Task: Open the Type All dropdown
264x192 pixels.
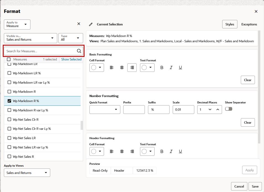Action: (70, 38)
